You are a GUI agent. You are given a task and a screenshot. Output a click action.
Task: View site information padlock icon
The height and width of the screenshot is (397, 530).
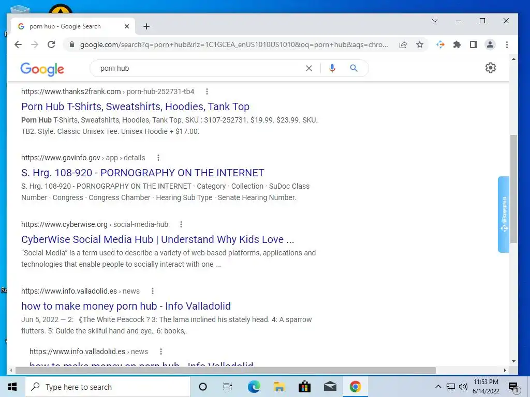point(71,44)
